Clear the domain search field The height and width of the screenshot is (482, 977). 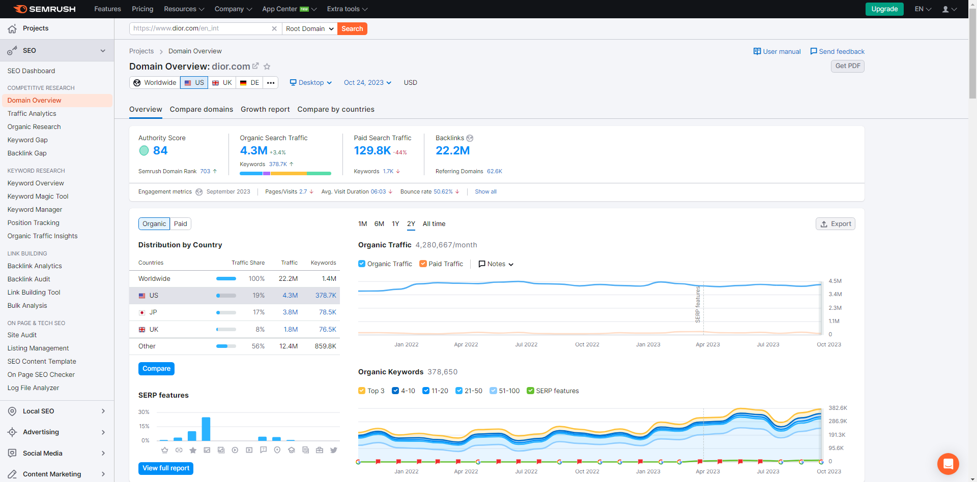click(x=274, y=28)
